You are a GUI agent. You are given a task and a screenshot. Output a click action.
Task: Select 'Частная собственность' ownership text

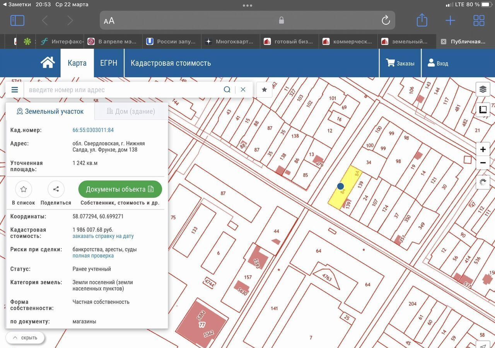coord(101,302)
